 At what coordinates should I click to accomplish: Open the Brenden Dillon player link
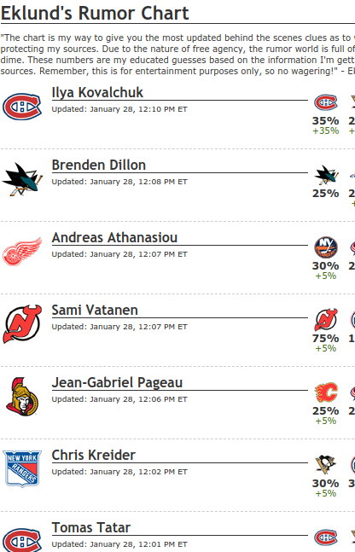click(99, 166)
